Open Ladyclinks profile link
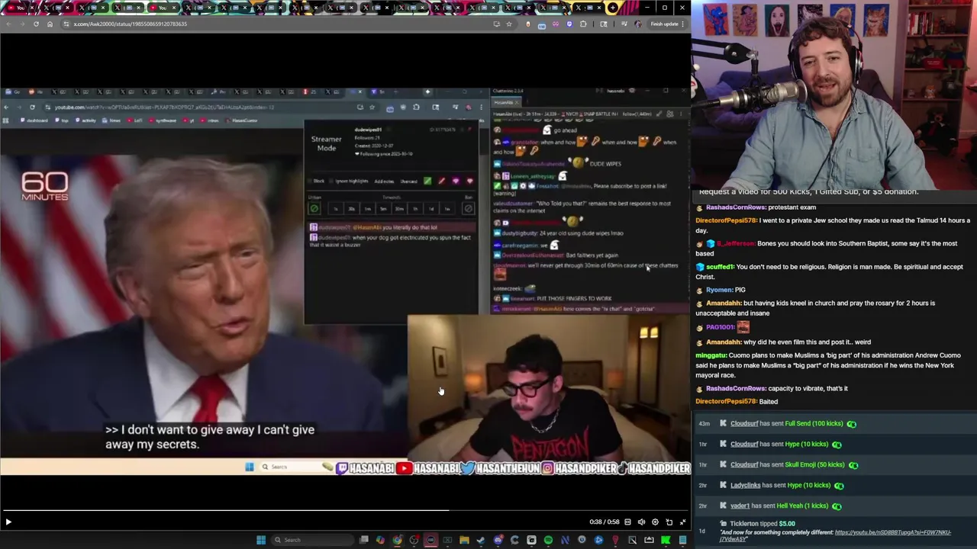This screenshot has width=977, height=549. coord(746,485)
